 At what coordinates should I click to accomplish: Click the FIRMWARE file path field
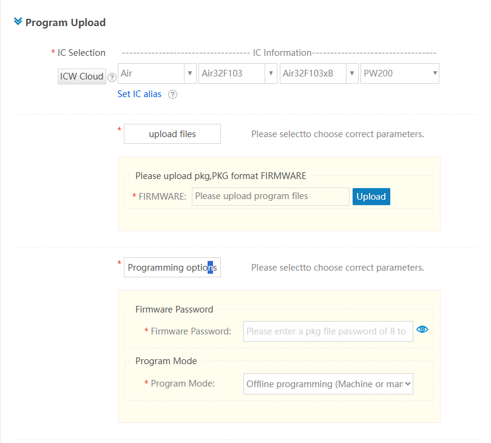271,196
